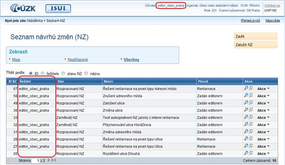Open Akce dropdown for Přejmenování ulice Horáčkova
Image resolution: width=285 pixels, height=165 pixels.
coord(264,125)
